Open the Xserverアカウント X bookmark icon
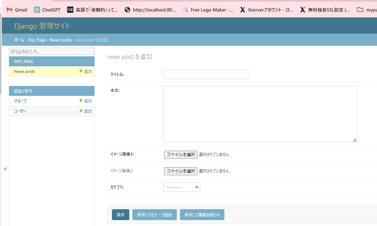The width and height of the screenshot is (377, 226). coord(243,10)
